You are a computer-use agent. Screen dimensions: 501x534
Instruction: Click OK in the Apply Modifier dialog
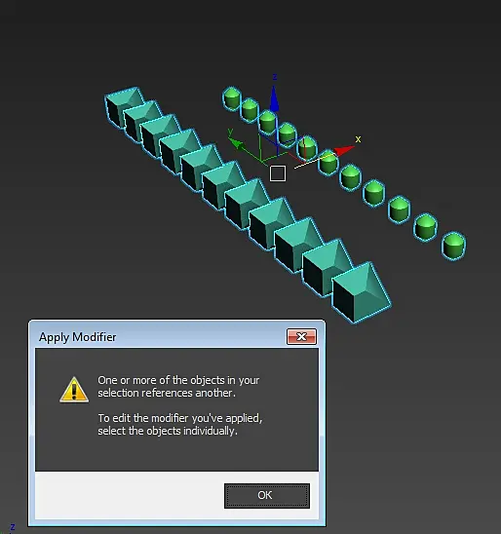point(267,496)
